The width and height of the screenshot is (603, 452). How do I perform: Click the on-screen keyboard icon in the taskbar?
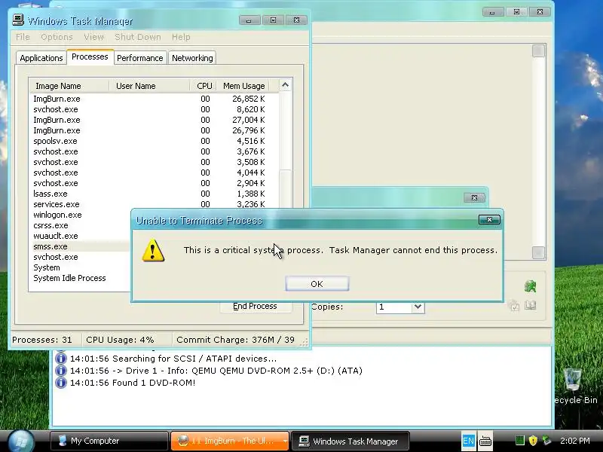pos(485,441)
